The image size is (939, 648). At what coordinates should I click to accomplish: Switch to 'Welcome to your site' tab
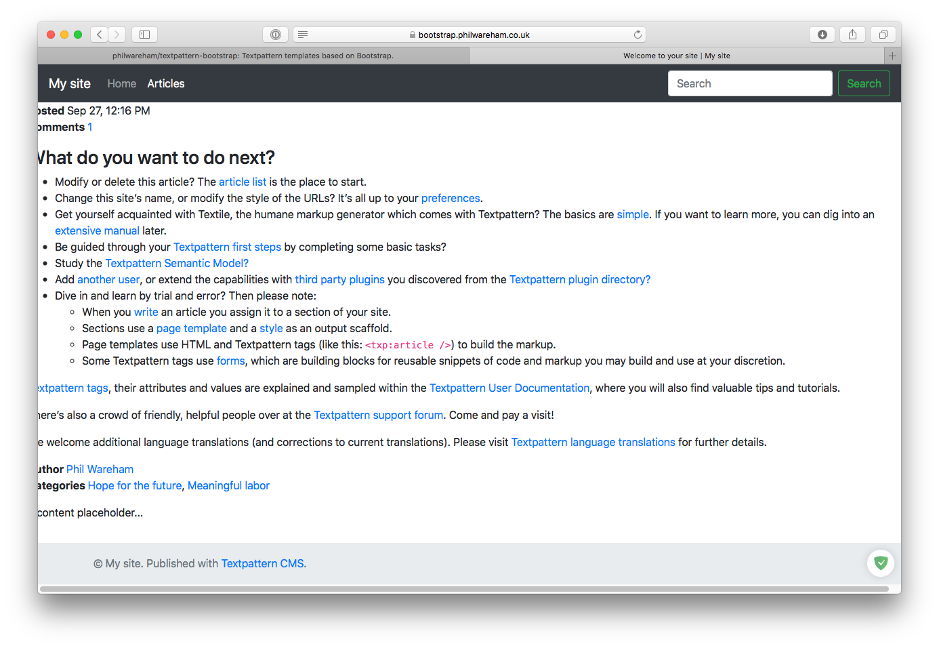(676, 56)
